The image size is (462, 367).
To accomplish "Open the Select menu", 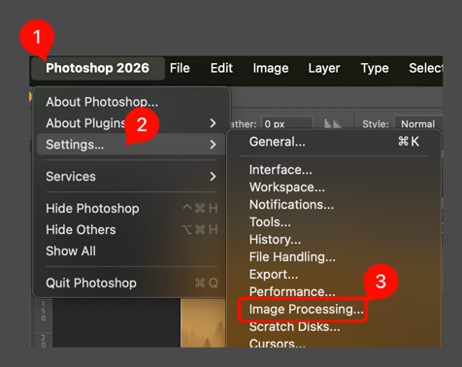I will [x=425, y=68].
